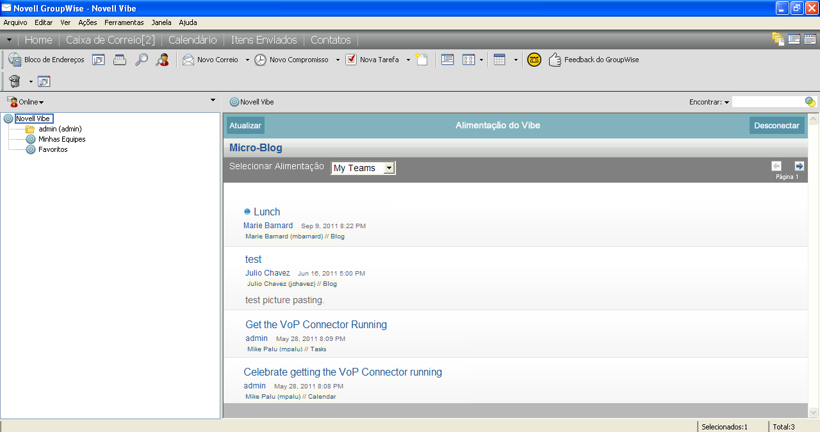Click the proxy user icon in the toolbar
The height and width of the screenshot is (432, 820).
pos(163,60)
